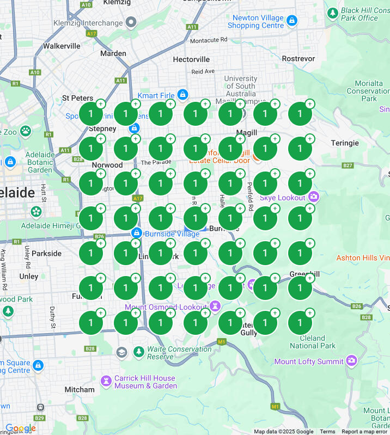The image size is (390, 435).
Task: Select the Carrick Hill House museum icon
Action: point(106,381)
